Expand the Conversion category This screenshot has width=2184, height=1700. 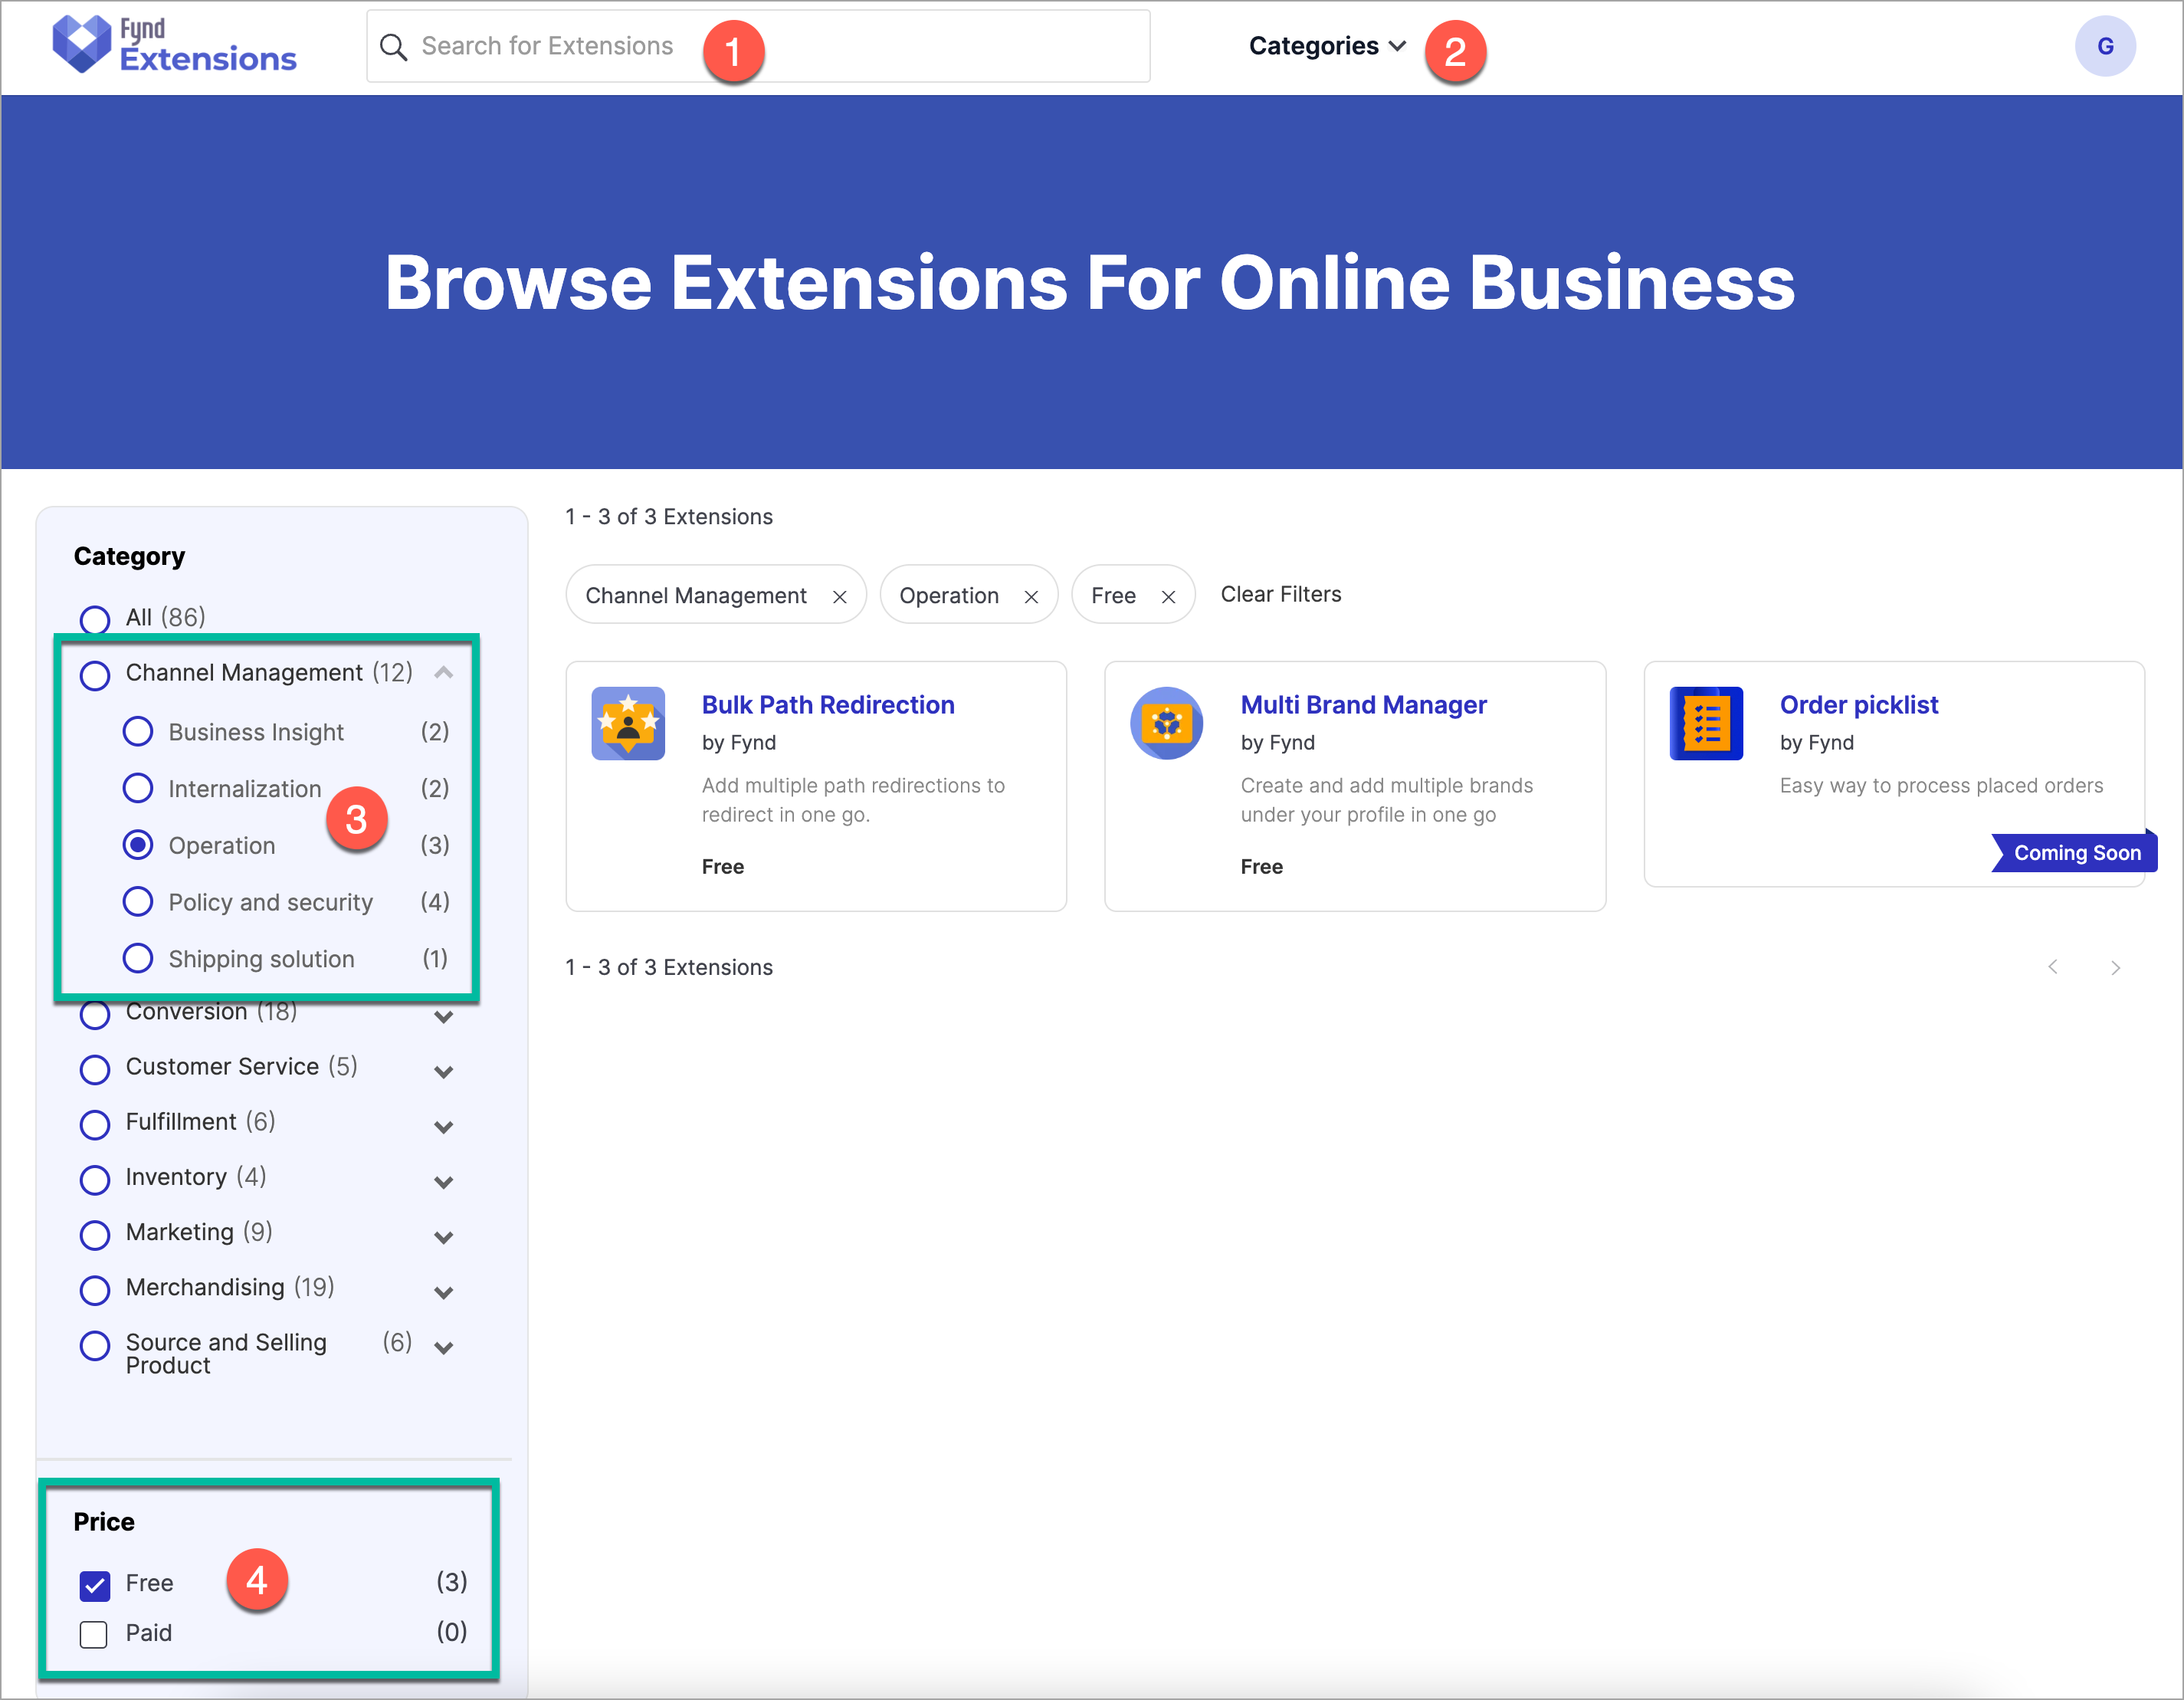444,1017
